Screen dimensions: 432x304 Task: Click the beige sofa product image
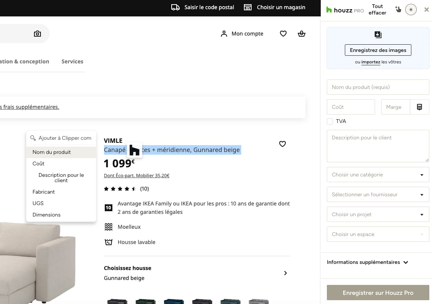point(37,263)
